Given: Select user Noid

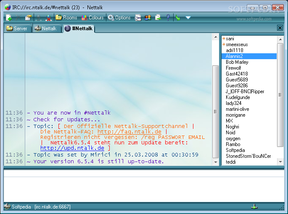Looking at the screenshot, I should click(x=249, y=133).
